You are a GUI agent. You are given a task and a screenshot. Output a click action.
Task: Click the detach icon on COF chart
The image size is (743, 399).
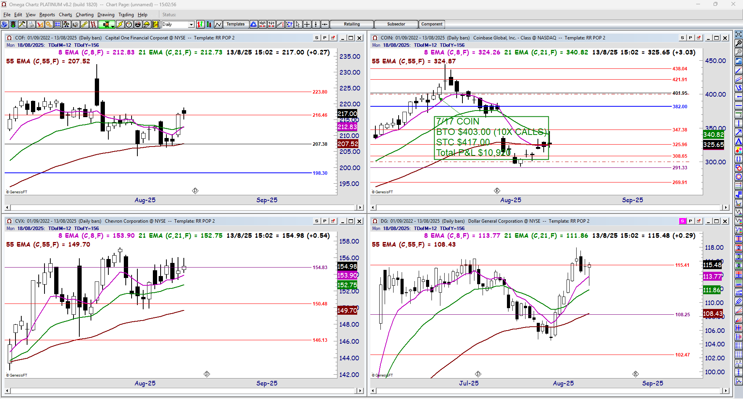(x=332, y=38)
